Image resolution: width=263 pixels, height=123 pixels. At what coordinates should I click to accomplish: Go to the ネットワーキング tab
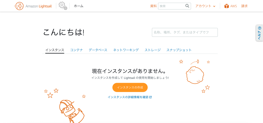126,50
